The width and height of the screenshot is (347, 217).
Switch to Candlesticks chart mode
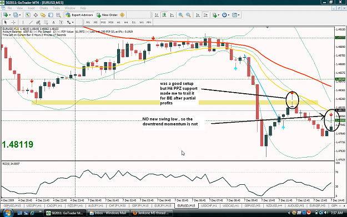pos(164,15)
